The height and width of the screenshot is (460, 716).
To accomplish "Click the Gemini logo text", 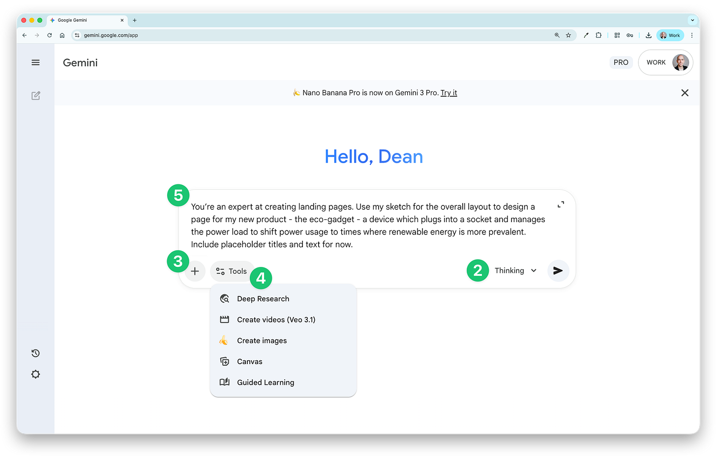I will click(80, 62).
